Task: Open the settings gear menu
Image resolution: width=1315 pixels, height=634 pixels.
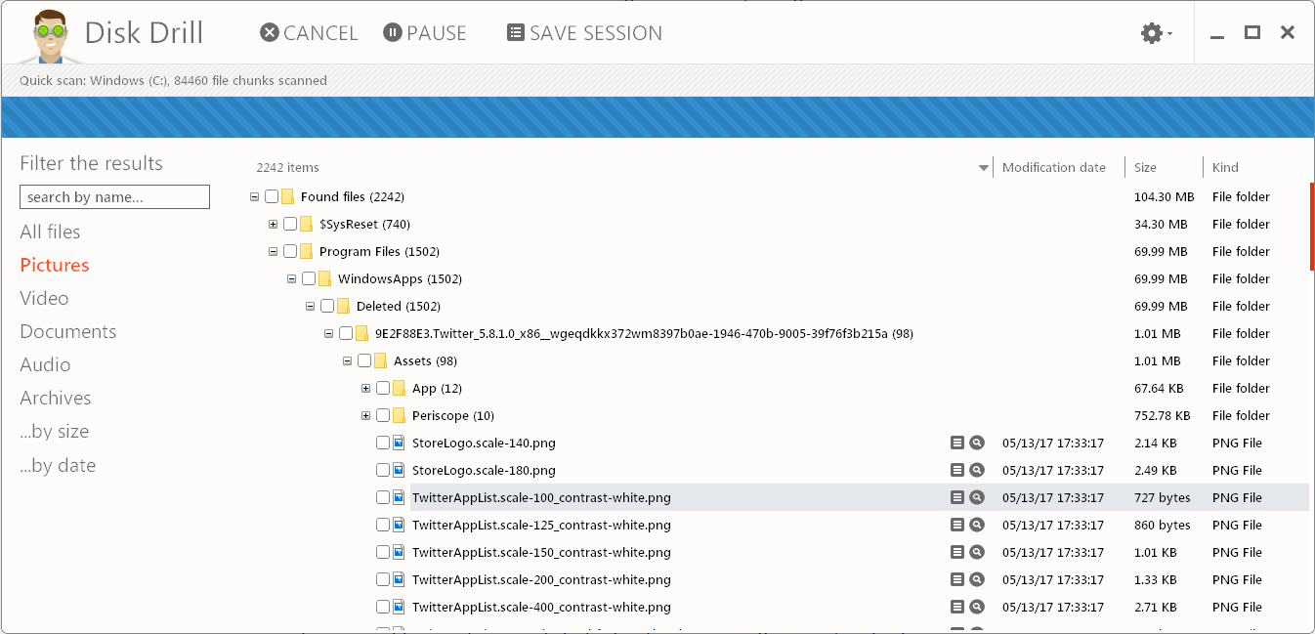Action: click(x=1155, y=33)
